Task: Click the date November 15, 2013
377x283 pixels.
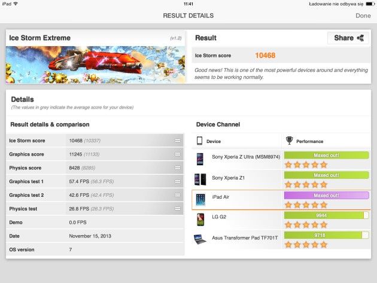Action: (90, 236)
